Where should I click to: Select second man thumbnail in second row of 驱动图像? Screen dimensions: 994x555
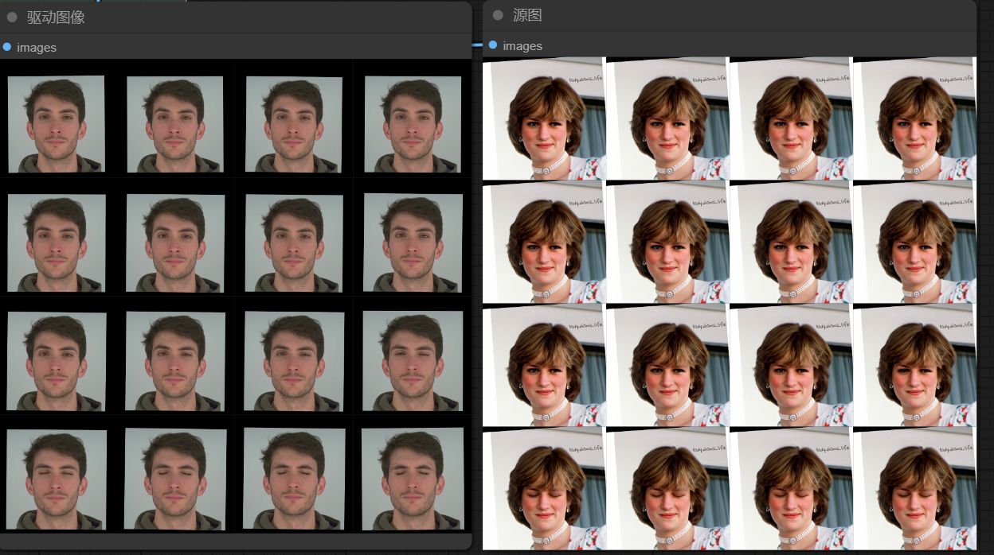[175, 243]
